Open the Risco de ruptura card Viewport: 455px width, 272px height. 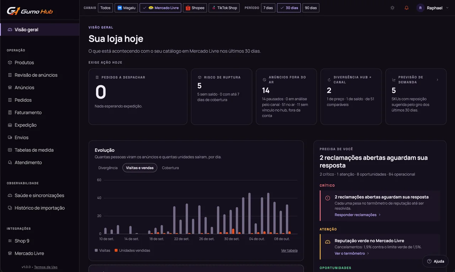[221, 97]
